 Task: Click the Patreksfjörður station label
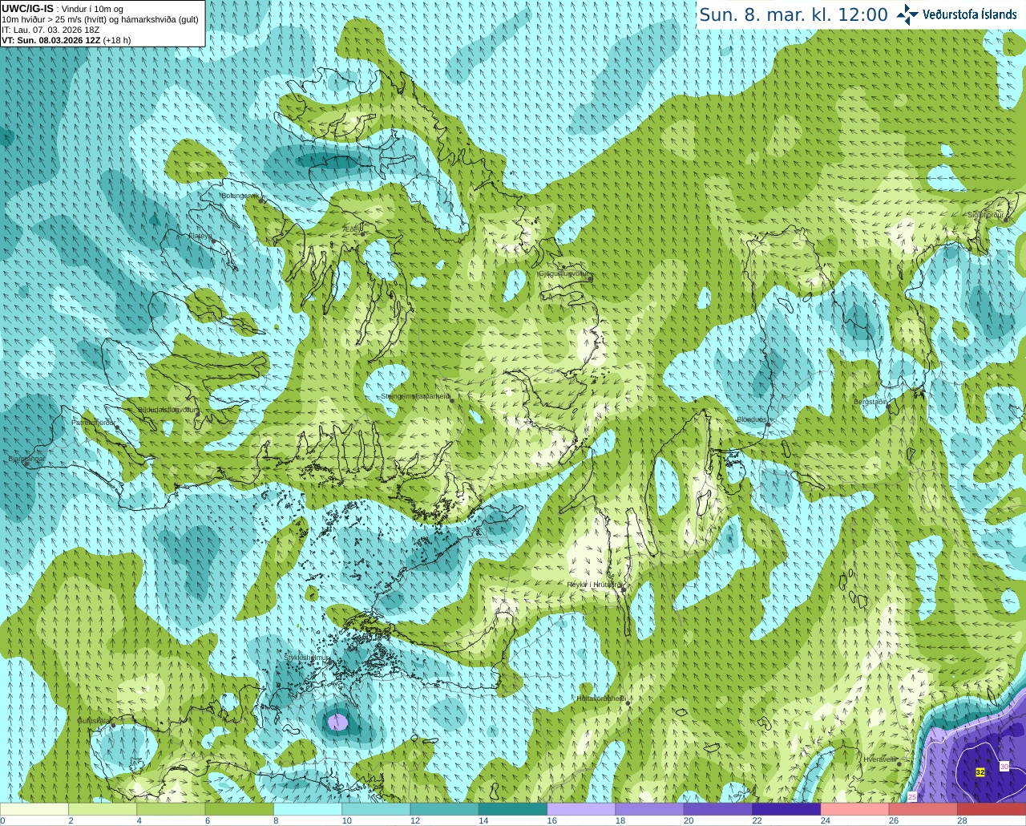pos(94,422)
